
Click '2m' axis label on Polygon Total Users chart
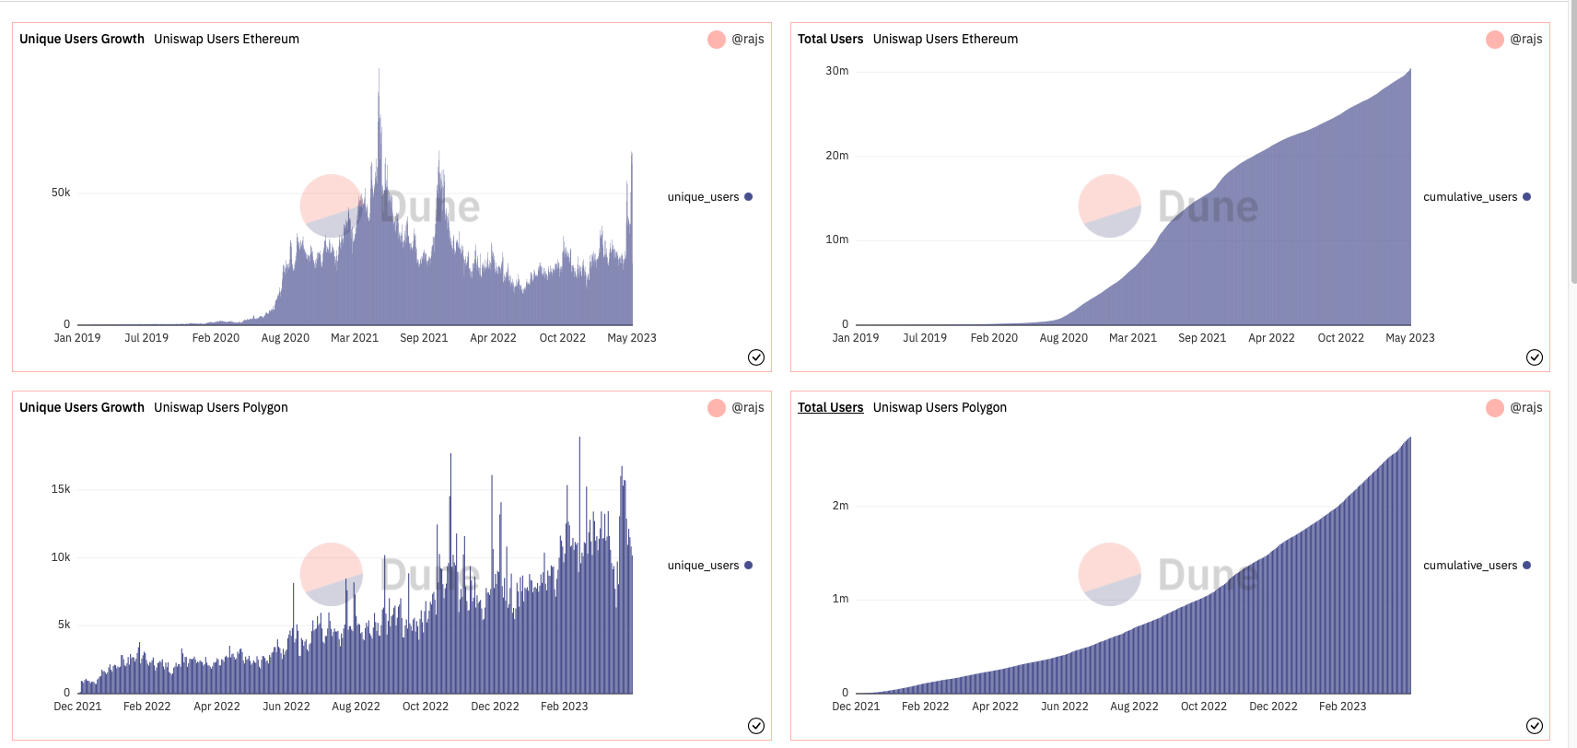[x=840, y=506]
